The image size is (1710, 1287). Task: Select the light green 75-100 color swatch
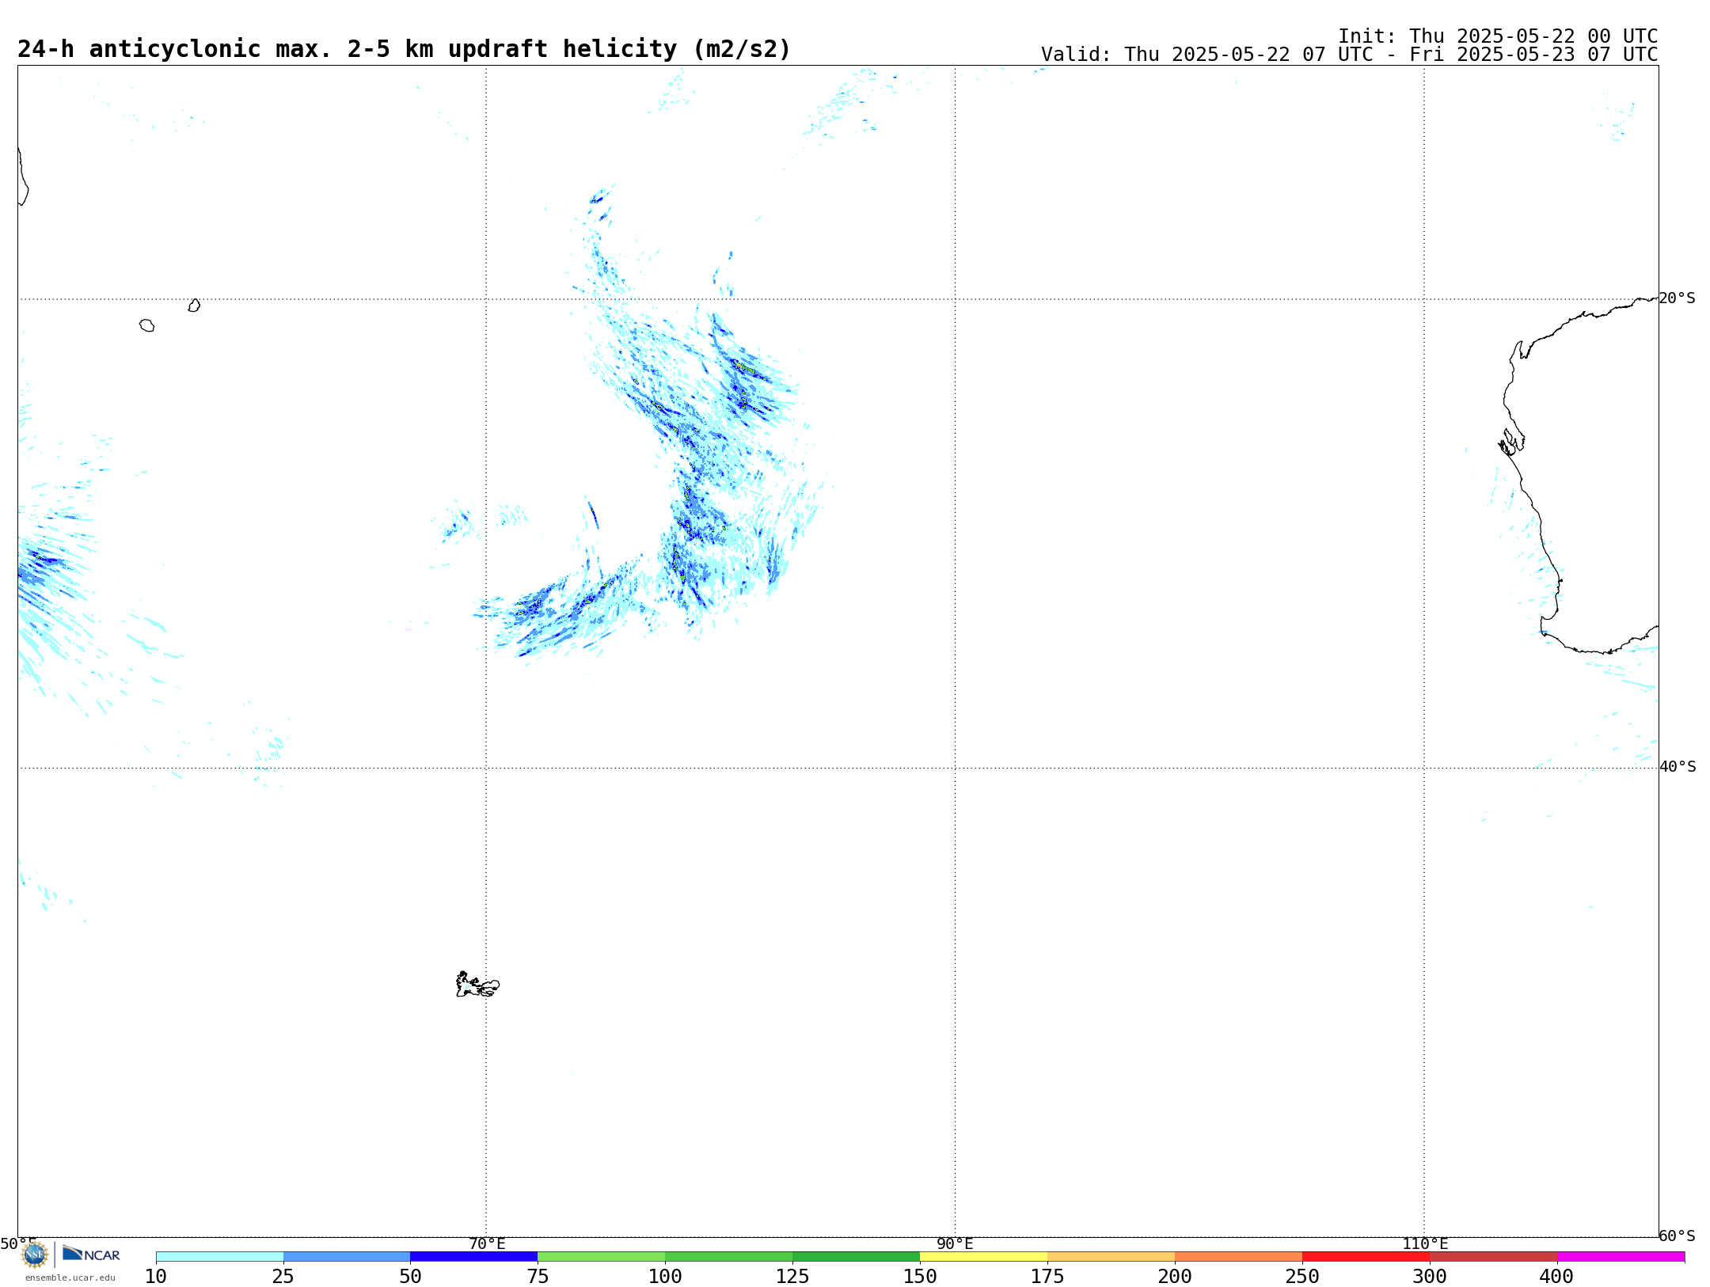click(602, 1256)
